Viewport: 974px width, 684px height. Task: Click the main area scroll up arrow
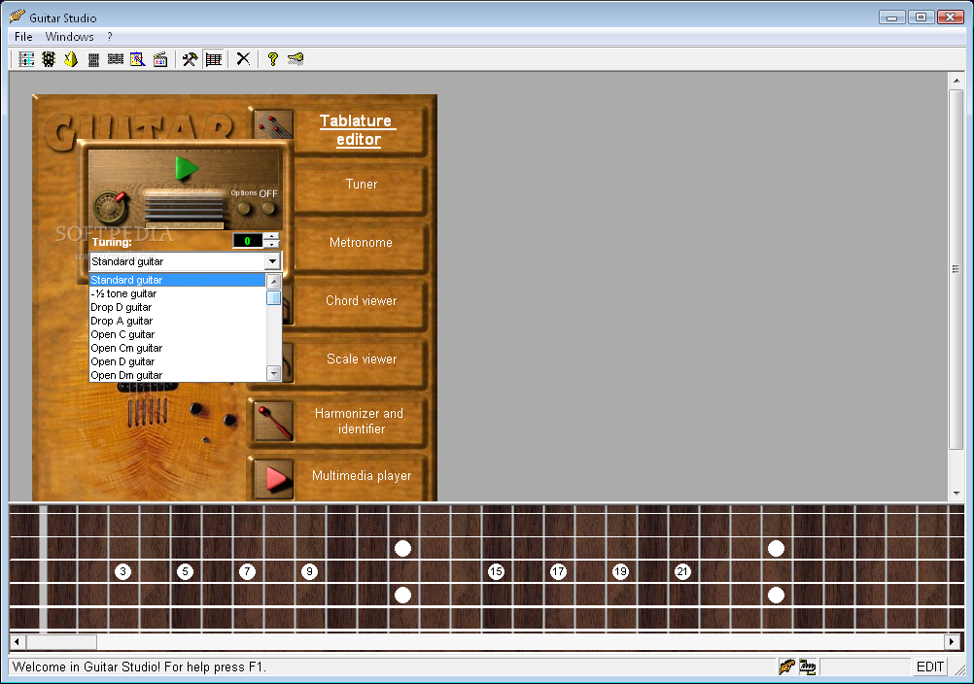[956, 81]
